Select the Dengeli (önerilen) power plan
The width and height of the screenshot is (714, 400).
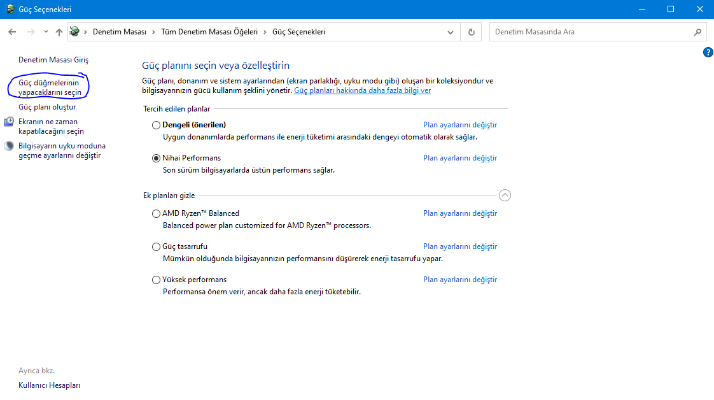157,125
